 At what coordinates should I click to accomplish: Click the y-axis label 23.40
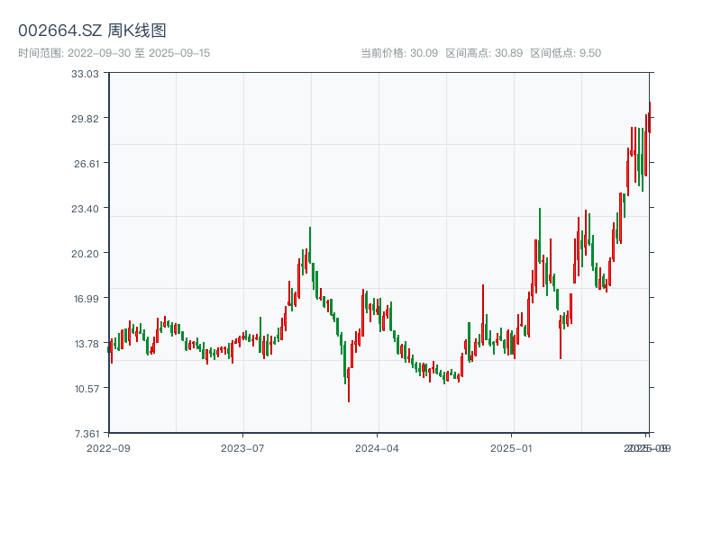[85, 209]
